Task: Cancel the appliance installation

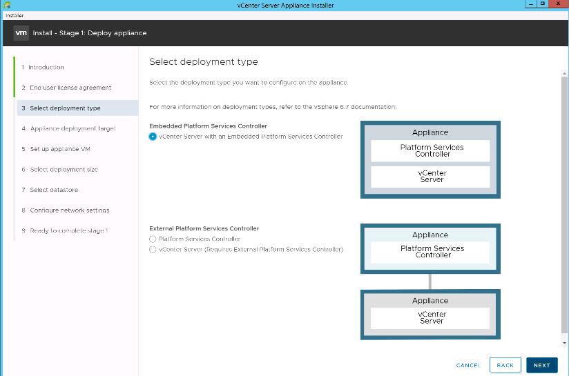Action: 468,365
